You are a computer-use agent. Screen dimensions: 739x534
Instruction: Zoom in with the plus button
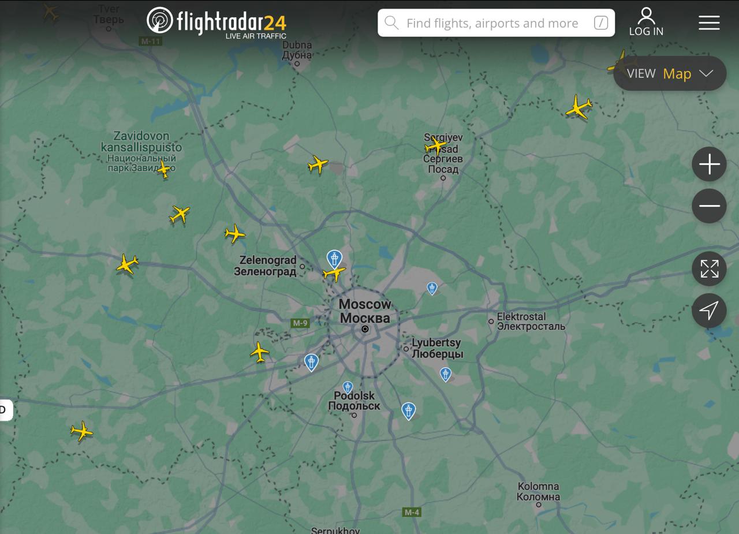(x=709, y=165)
